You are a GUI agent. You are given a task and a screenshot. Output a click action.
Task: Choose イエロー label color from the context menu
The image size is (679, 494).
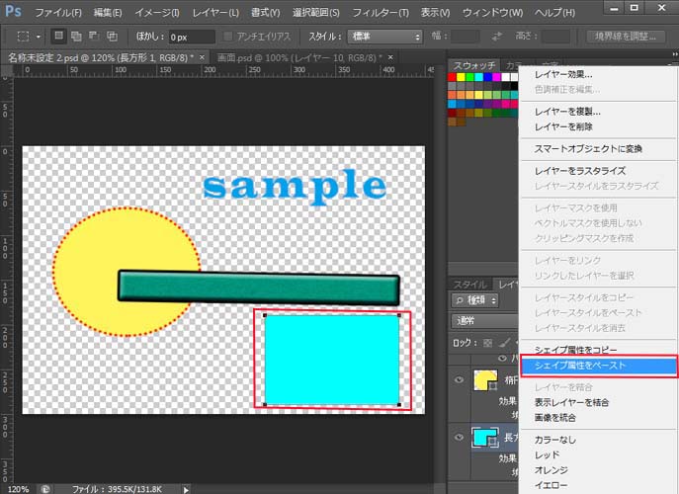tap(599, 485)
